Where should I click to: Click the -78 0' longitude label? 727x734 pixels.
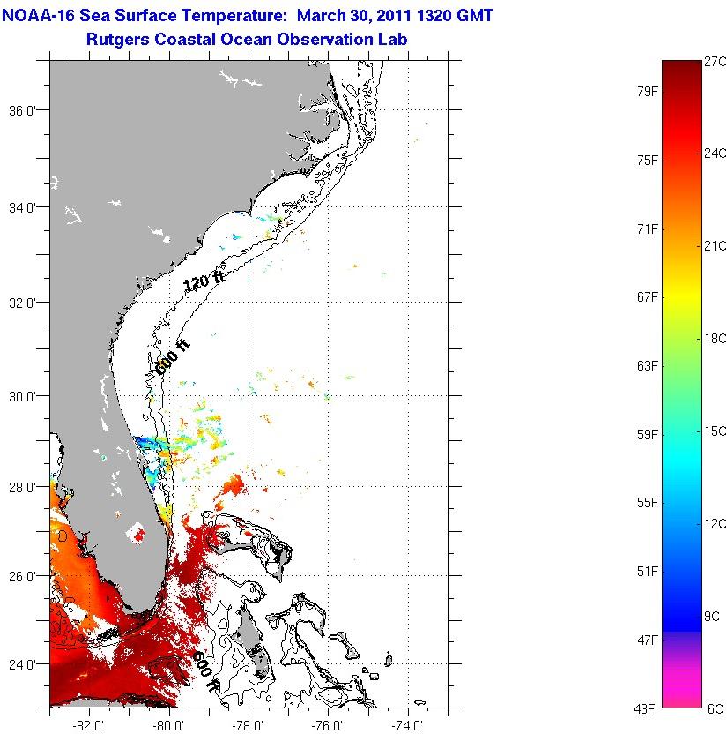point(249,725)
